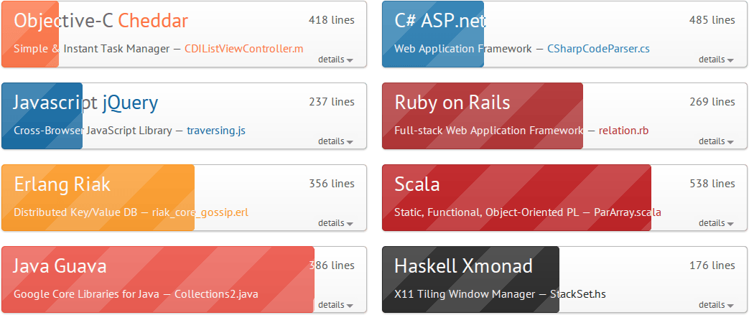
Task: Click the traversing.js file link
Action: pos(216,131)
